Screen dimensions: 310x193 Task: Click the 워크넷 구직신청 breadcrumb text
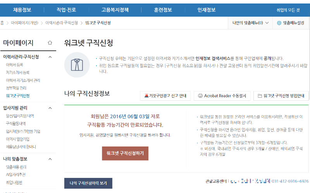click(98, 23)
